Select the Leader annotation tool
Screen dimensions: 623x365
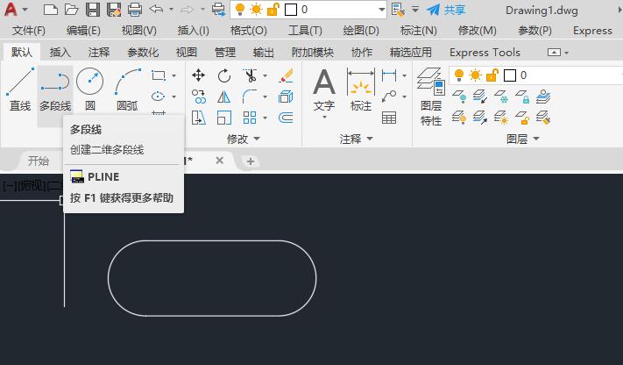[x=388, y=97]
